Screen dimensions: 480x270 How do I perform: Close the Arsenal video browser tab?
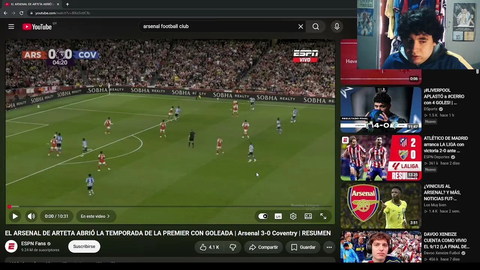point(58,4)
